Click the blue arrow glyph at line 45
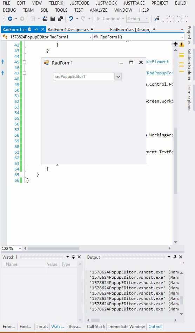 tap(3, 62)
